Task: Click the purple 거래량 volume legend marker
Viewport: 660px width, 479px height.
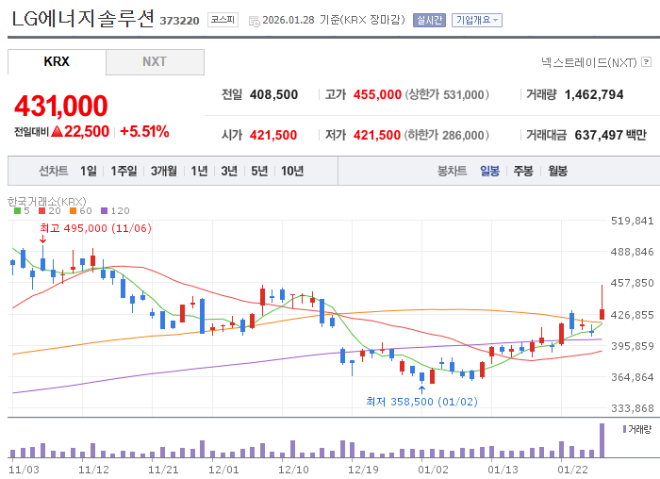Action: 624,429
